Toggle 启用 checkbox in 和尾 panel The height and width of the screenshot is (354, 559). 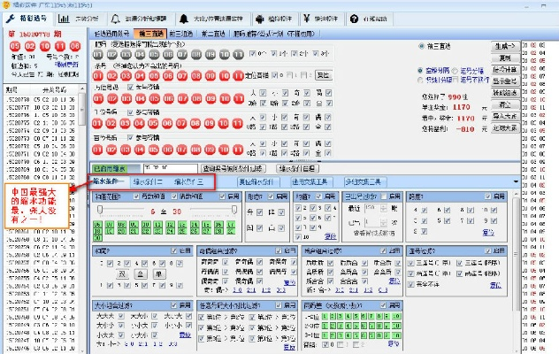[173, 250]
